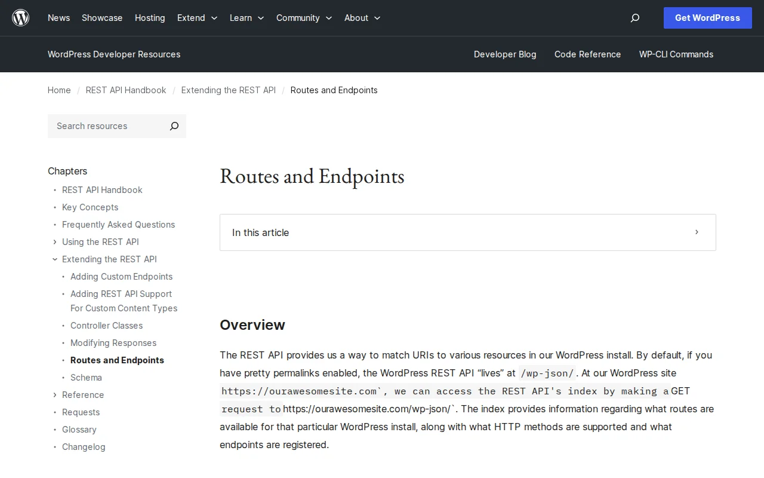Collapse the Extending the REST API chapter
Viewport: 764px width, 478px height.
tap(54, 259)
